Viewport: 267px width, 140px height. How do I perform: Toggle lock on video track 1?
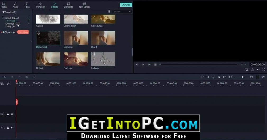tap(8, 114)
